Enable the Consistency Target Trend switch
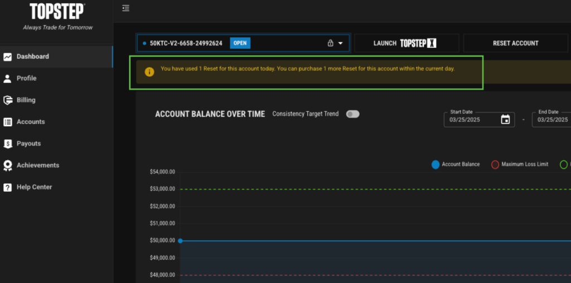 click(x=352, y=114)
